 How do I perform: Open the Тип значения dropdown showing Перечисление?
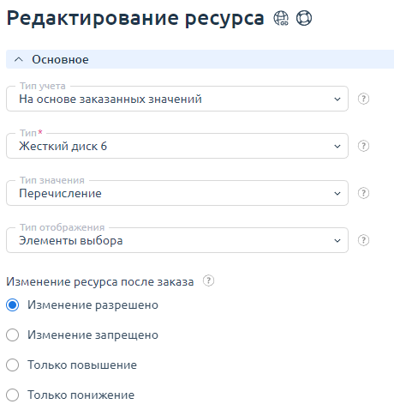pyautogui.click(x=177, y=193)
